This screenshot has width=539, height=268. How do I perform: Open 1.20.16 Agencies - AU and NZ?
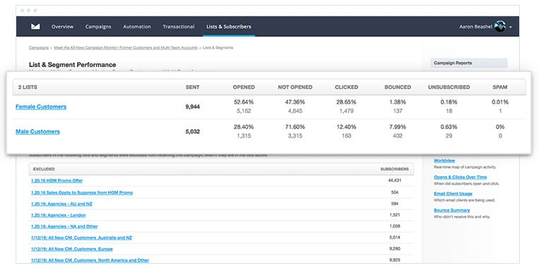click(x=61, y=204)
